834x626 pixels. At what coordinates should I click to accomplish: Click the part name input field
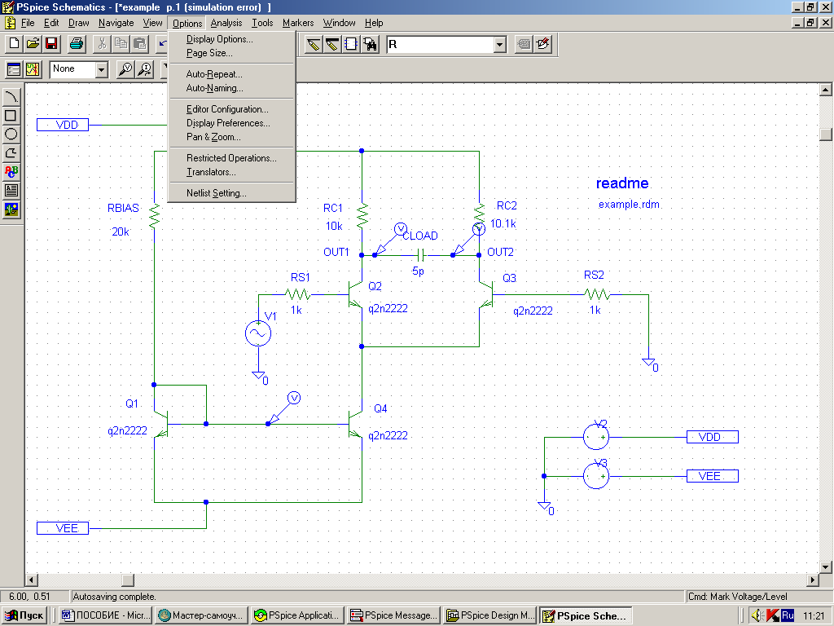(440, 45)
